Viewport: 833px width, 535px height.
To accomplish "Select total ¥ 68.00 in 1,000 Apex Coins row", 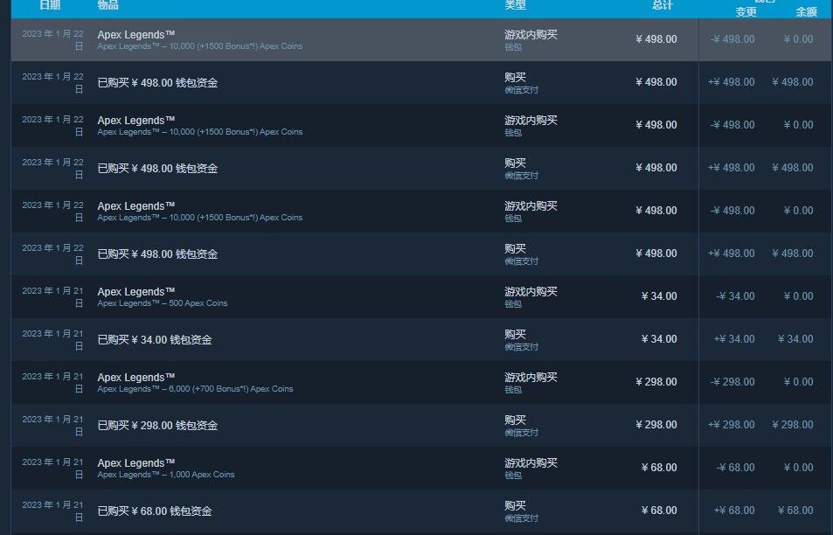I will [659, 468].
